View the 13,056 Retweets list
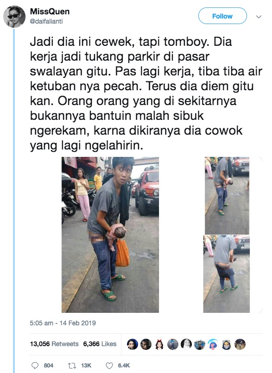Viewport: 272px width, 373px height. point(54,344)
